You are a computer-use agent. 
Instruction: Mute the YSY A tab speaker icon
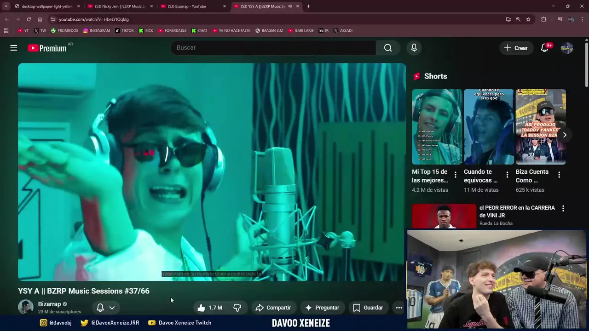coord(290,6)
